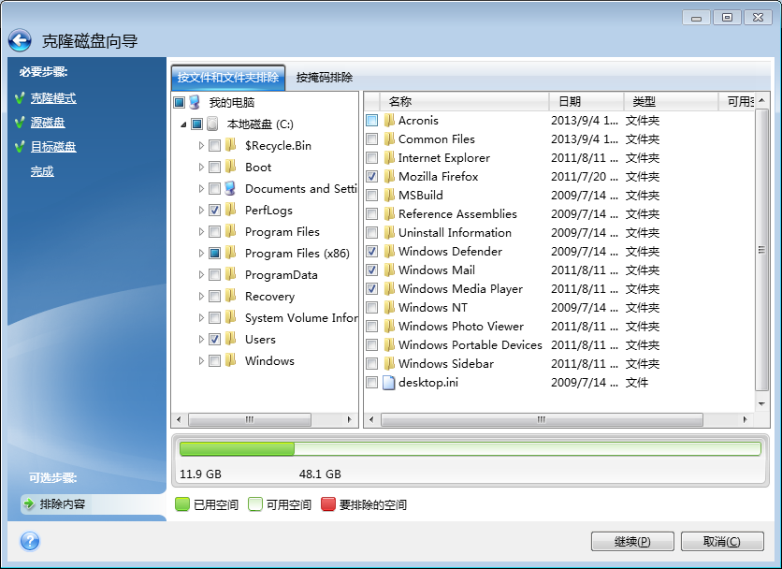This screenshot has width=782, height=569.
Task: Uncheck the PerfLogs checkbox
Action: tap(214, 211)
